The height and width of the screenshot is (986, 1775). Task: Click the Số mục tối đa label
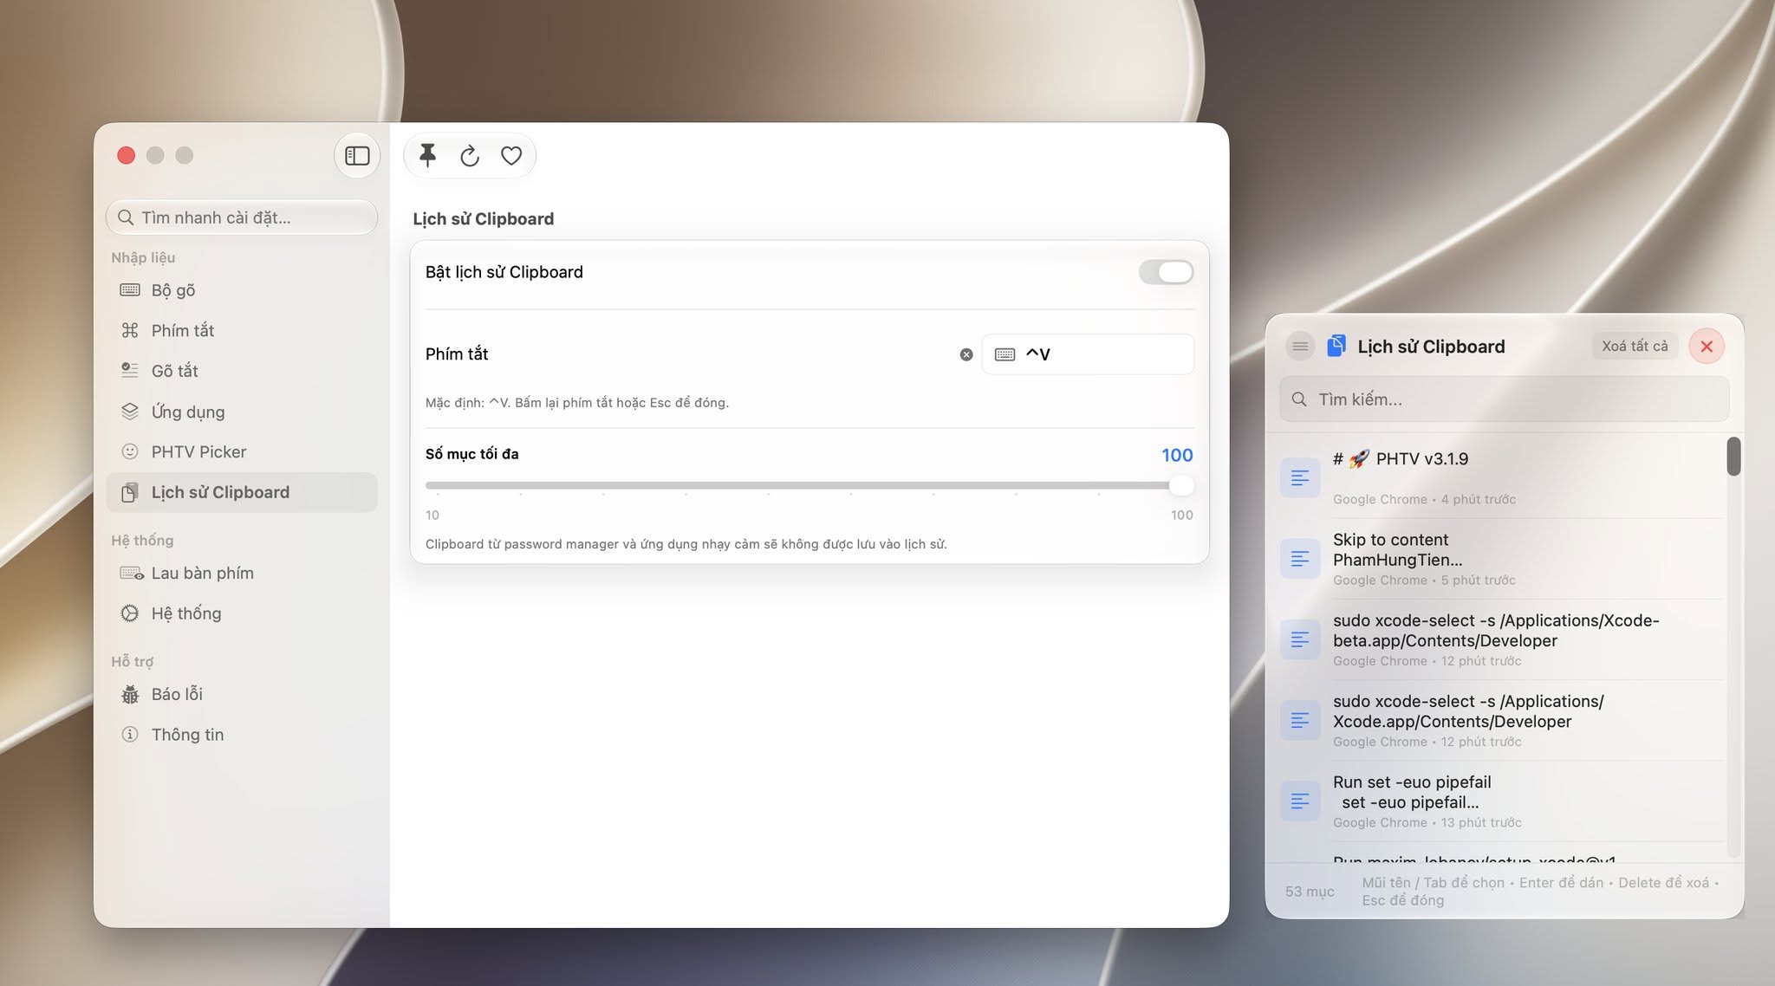pos(472,454)
